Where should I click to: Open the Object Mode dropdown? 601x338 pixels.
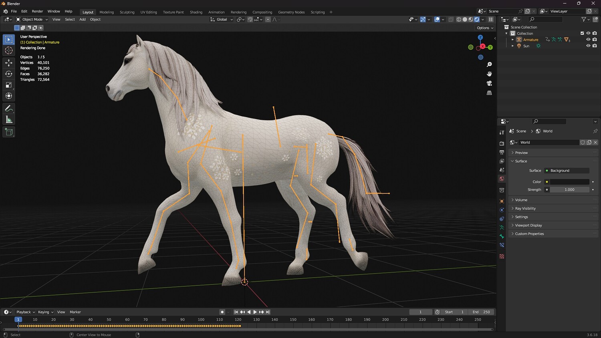click(x=32, y=19)
